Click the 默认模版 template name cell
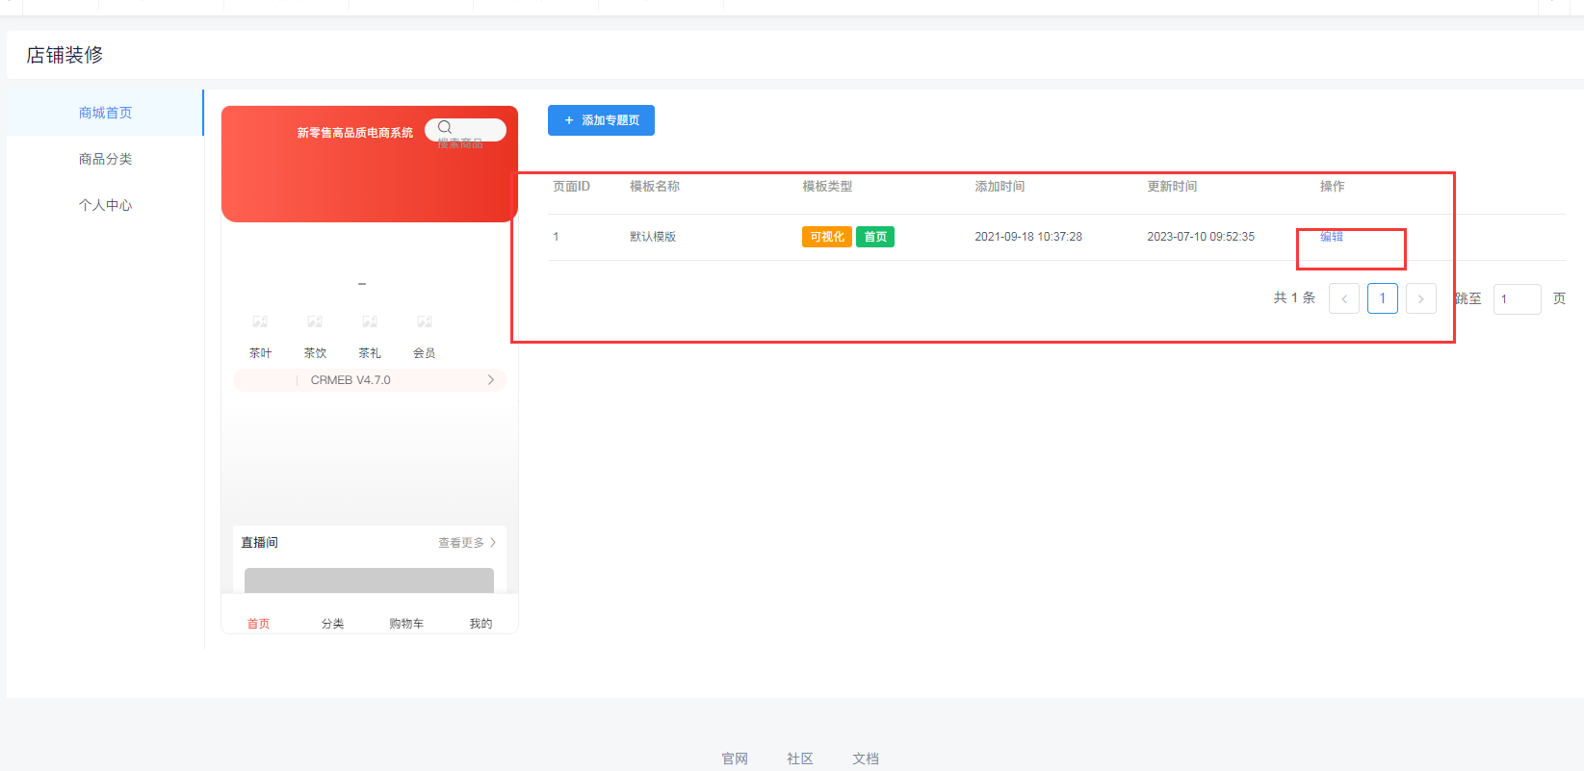This screenshot has height=771, width=1584. tap(653, 237)
